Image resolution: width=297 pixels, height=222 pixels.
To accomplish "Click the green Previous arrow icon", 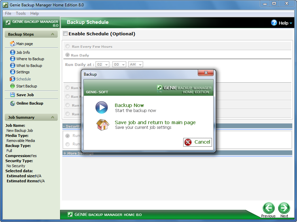I will (268, 208).
